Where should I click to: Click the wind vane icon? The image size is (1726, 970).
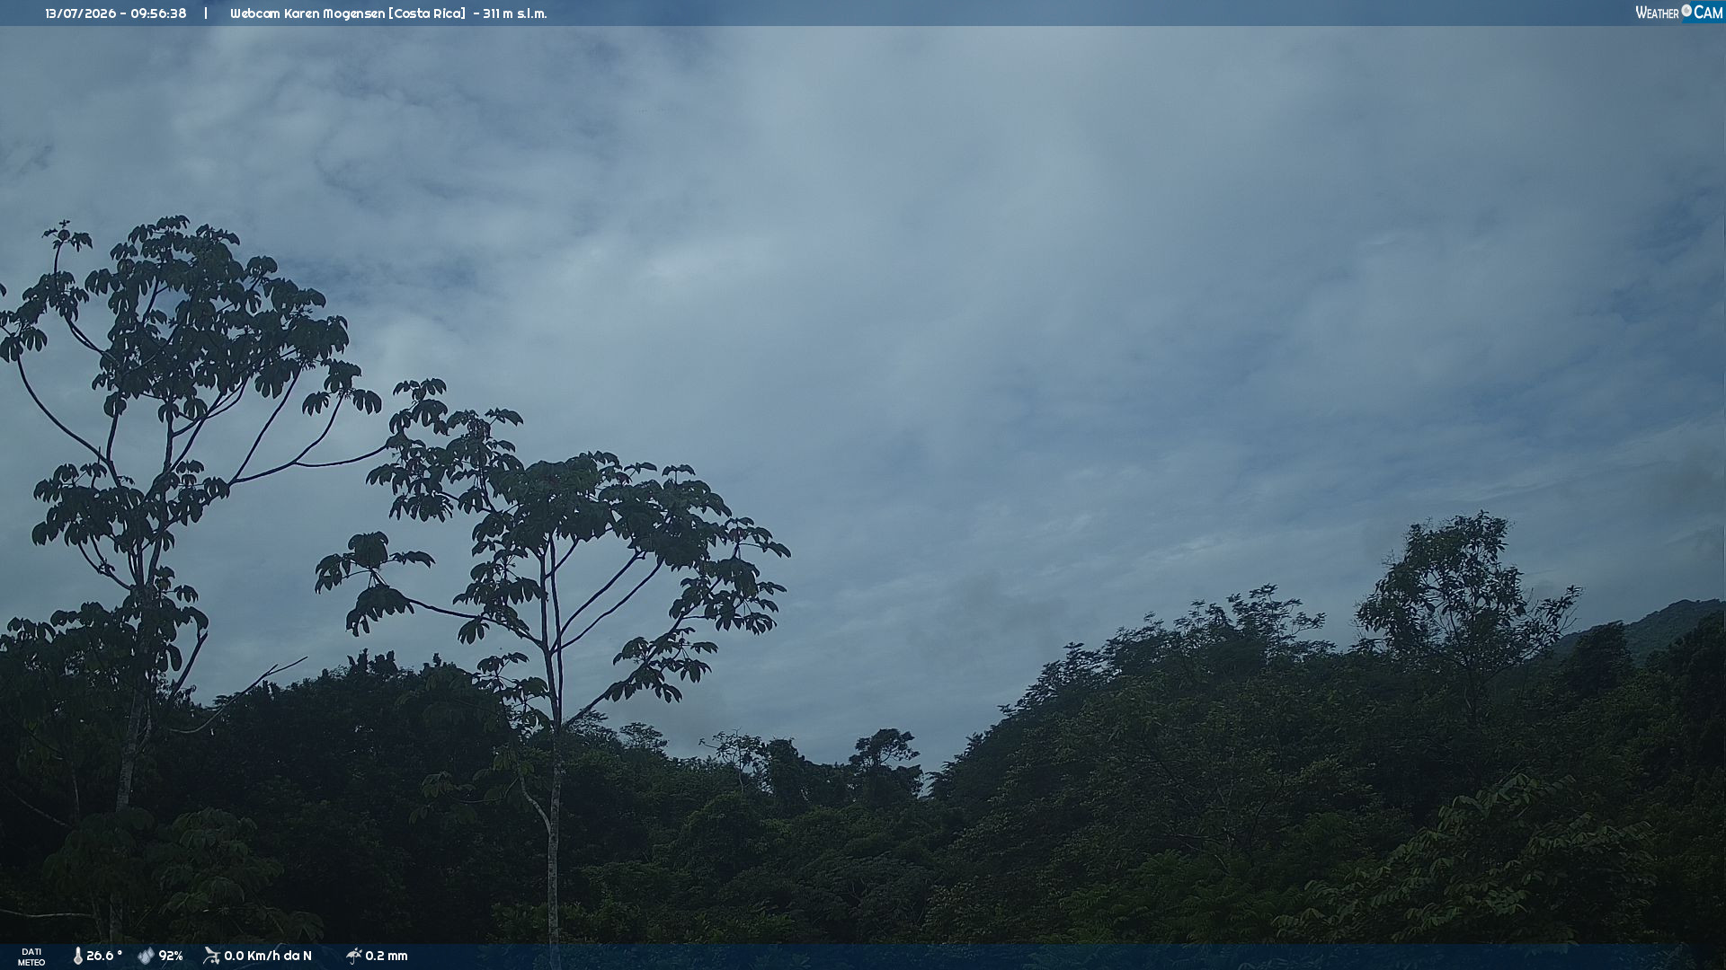[211, 956]
